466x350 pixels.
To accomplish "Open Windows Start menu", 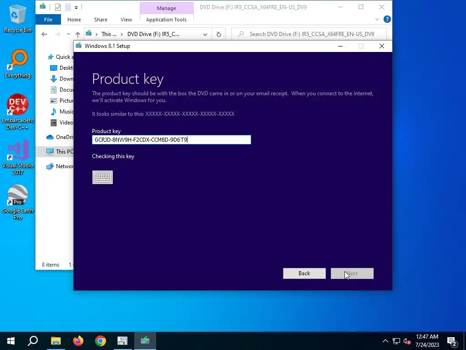I will tap(11, 341).
